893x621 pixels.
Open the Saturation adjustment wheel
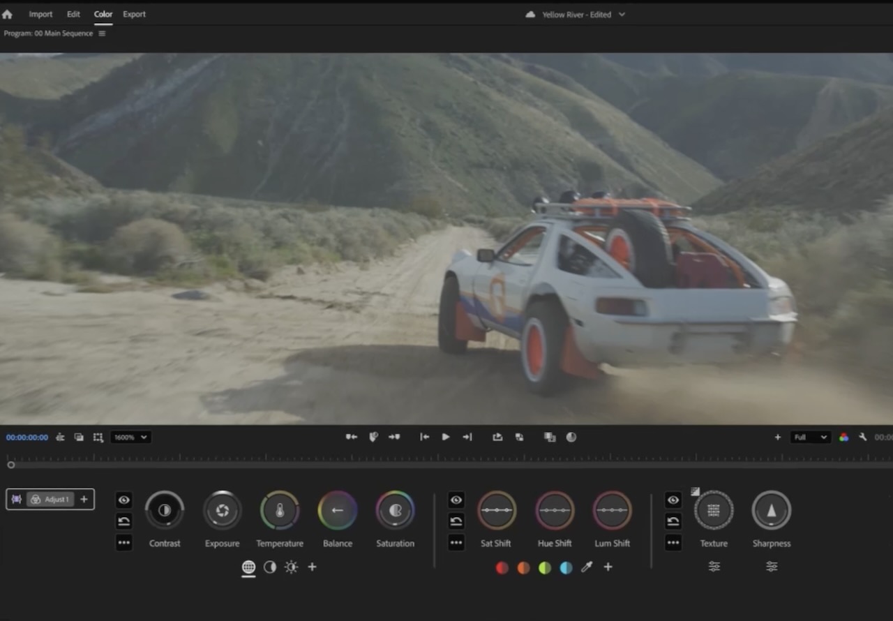395,510
